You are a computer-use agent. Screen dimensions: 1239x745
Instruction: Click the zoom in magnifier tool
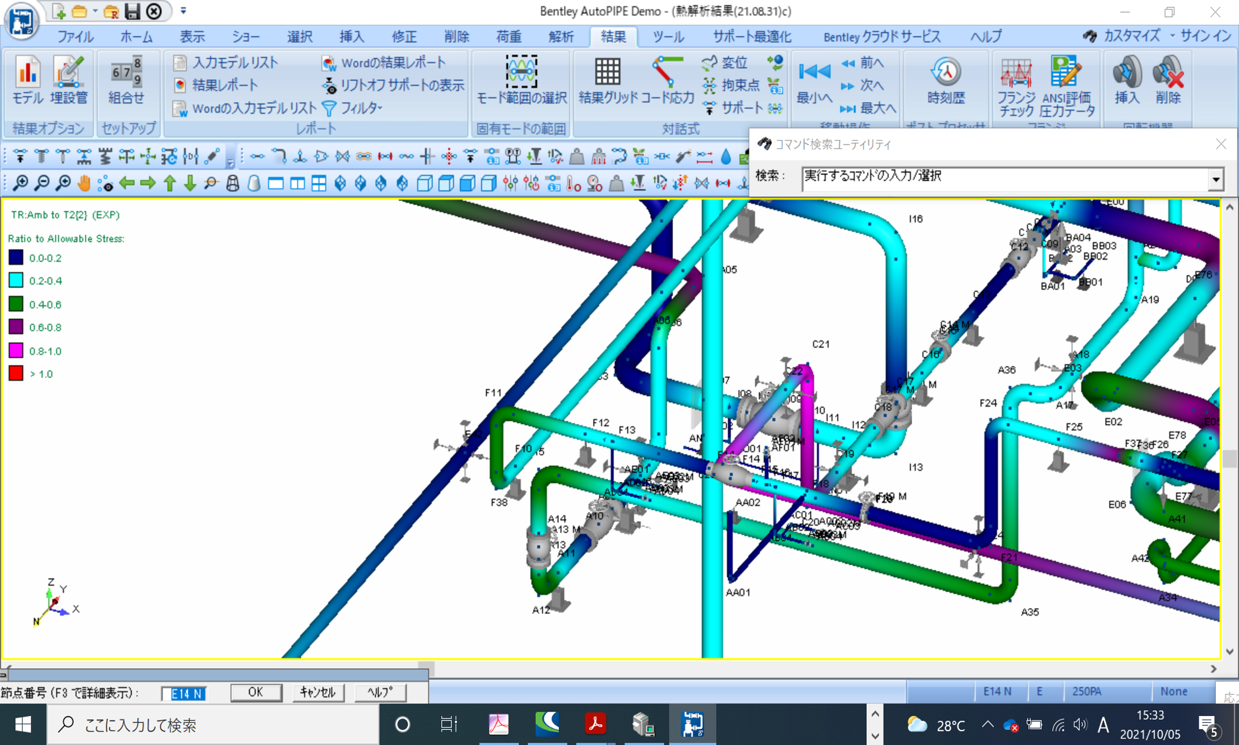coord(21,183)
